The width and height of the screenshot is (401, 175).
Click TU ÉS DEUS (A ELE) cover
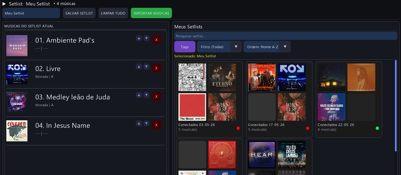tap(292, 154)
